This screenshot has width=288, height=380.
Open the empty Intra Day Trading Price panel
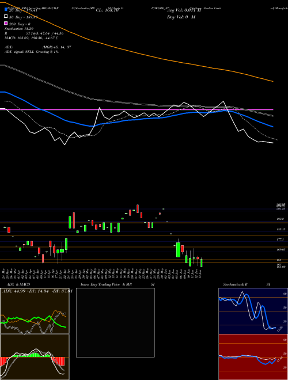115,322
